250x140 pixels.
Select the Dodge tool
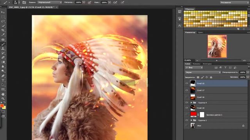[x=3, y=71]
